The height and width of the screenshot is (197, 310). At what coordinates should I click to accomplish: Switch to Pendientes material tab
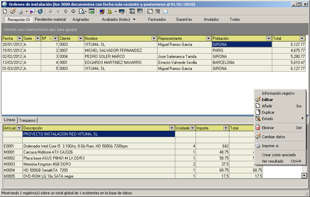(x=50, y=19)
